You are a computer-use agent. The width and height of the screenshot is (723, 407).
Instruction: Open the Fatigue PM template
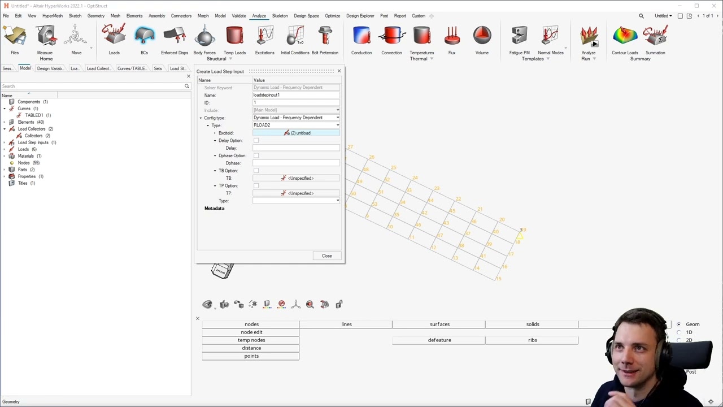[x=519, y=41]
